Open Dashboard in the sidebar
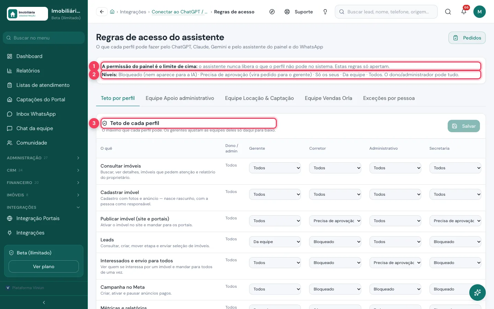Image resolution: width=494 pixels, height=309 pixels. pyautogui.click(x=44, y=56)
